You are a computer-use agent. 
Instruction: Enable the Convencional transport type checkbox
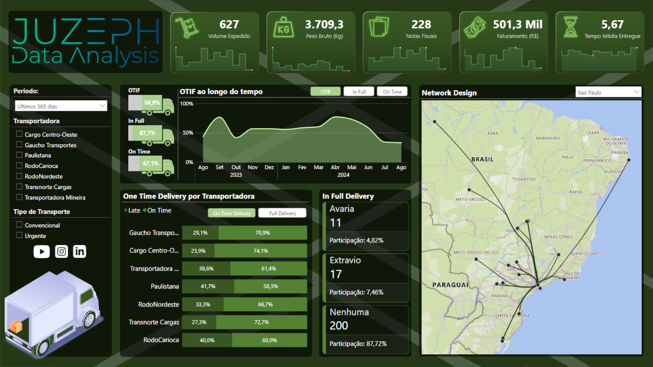(19, 225)
